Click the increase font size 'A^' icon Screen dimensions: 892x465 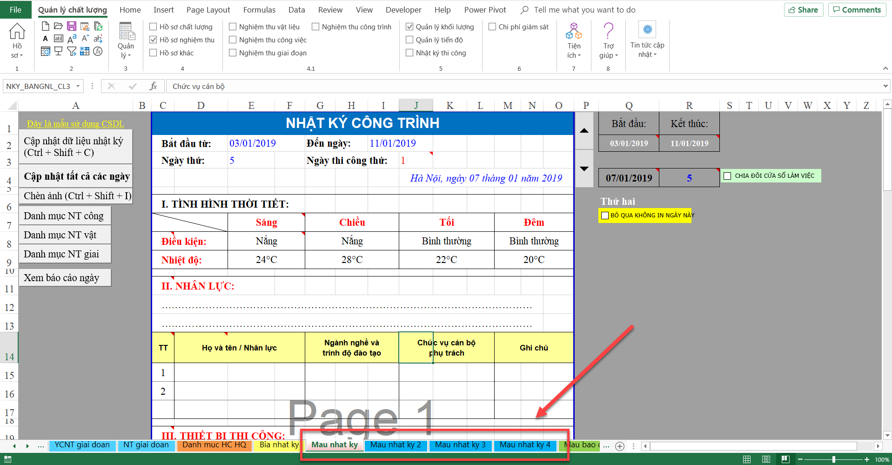(85, 39)
